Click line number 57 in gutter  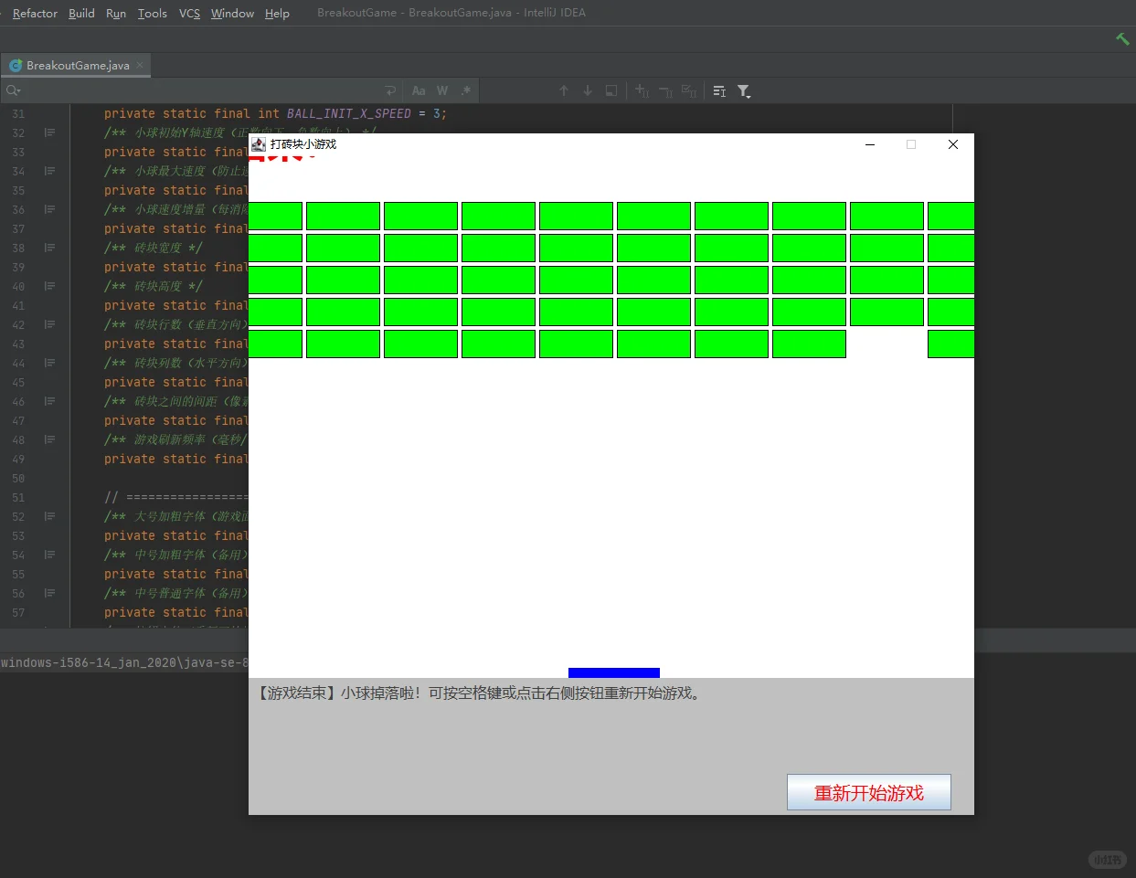(18, 613)
